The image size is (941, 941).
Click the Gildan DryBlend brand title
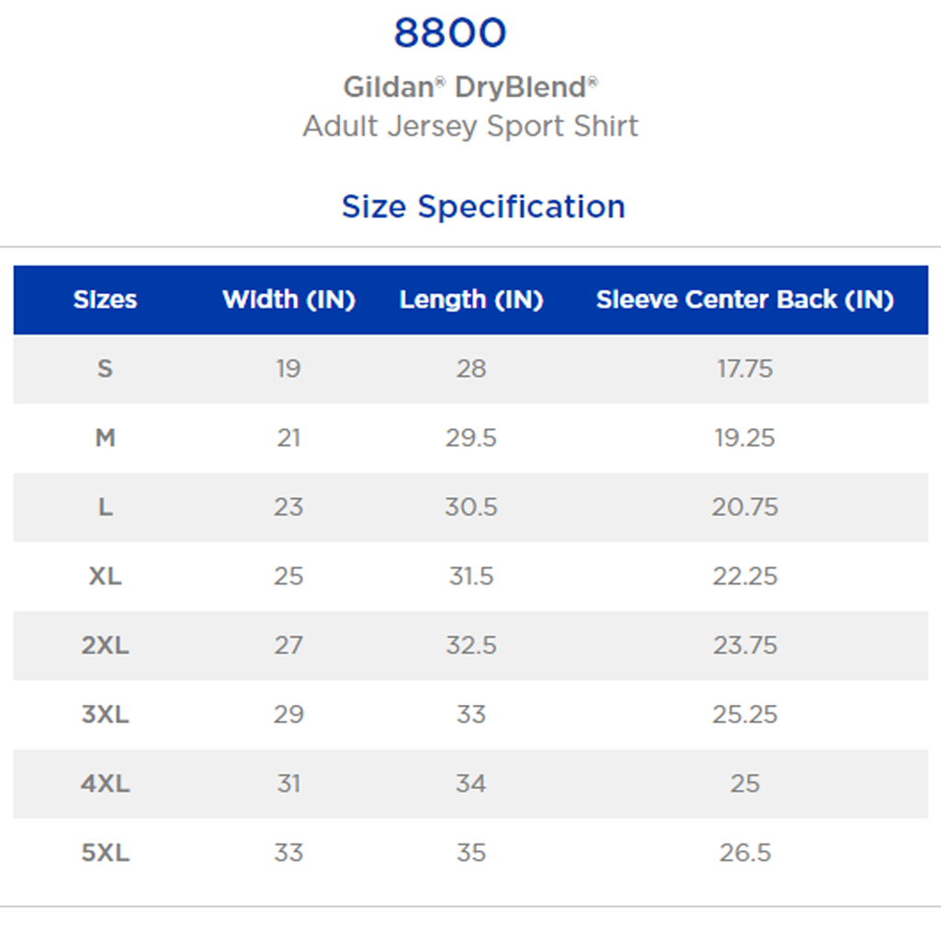click(x=470, y=87)
